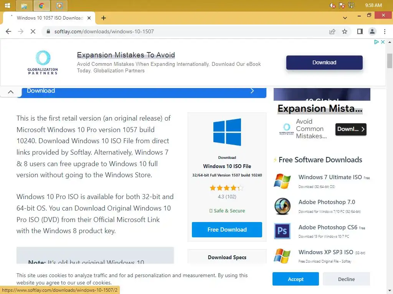Go back to the previous page
The image size is (393, 294).
click(8, 31)
